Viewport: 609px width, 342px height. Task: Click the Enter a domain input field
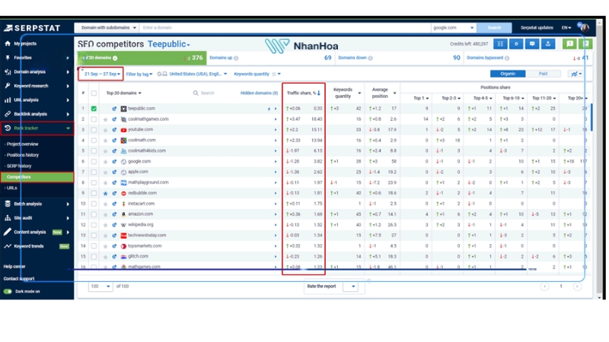(285, 27)
